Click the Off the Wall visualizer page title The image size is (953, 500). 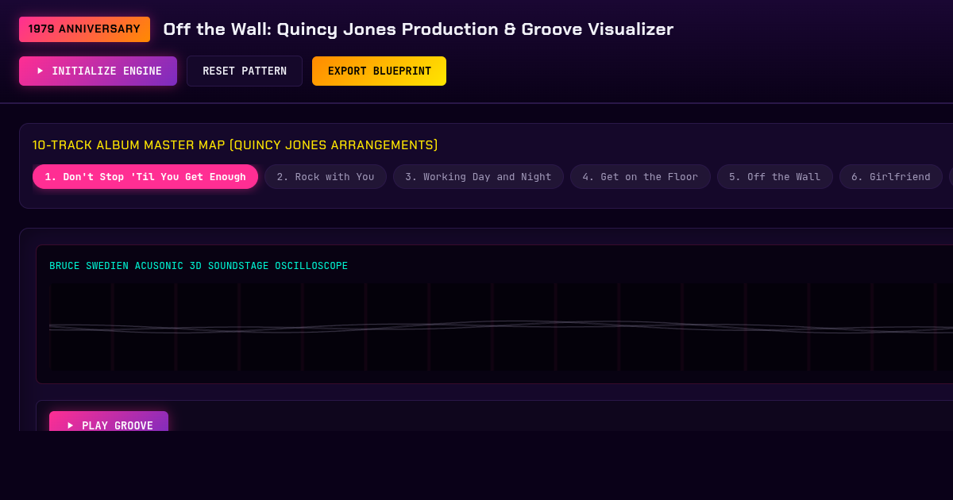419,29
